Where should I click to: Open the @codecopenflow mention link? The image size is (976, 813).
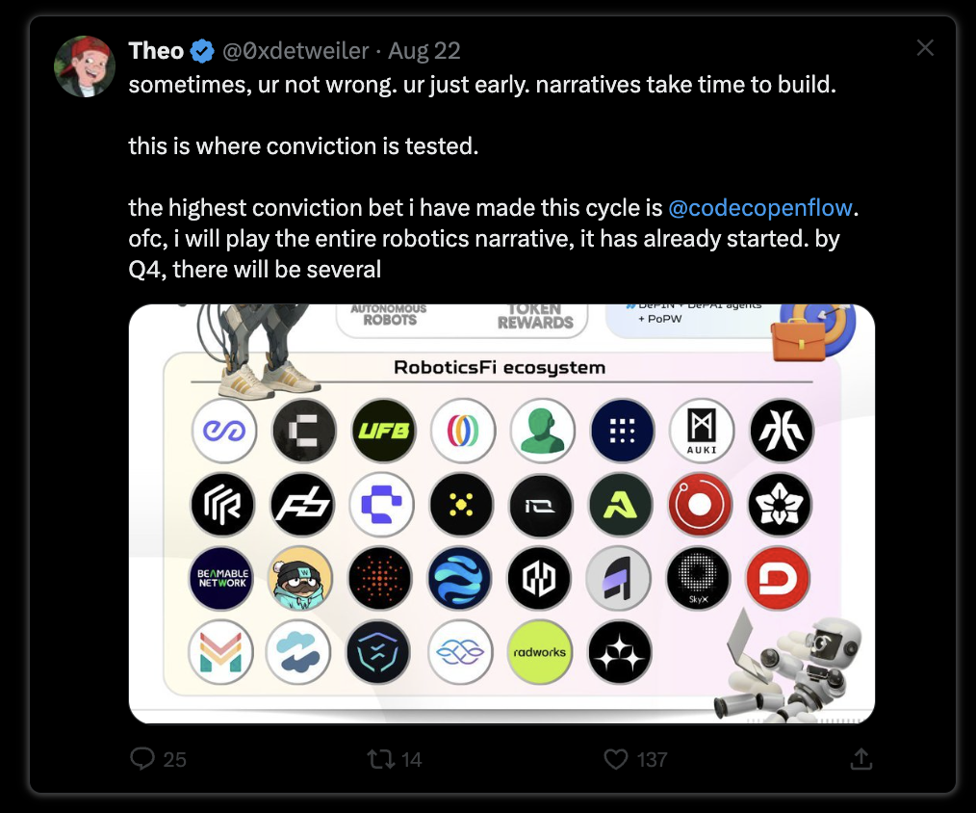[x=760, y=207]
